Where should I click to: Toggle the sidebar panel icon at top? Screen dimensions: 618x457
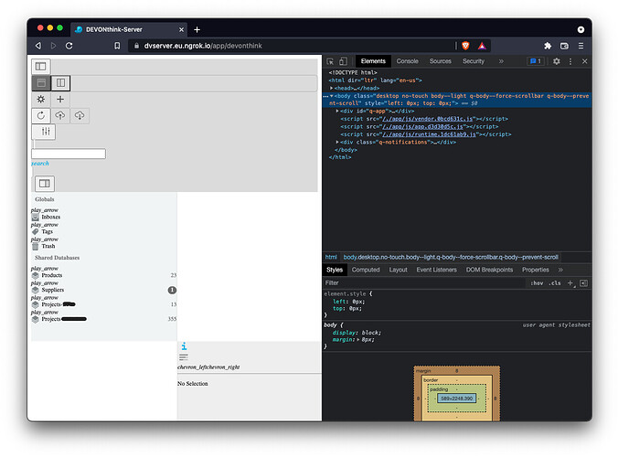pos(41,66)
